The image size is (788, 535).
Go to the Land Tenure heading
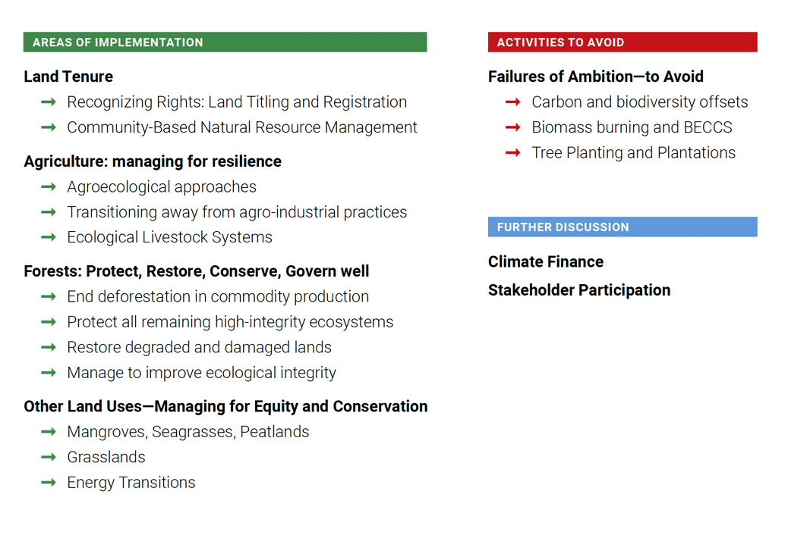[68, 77]
